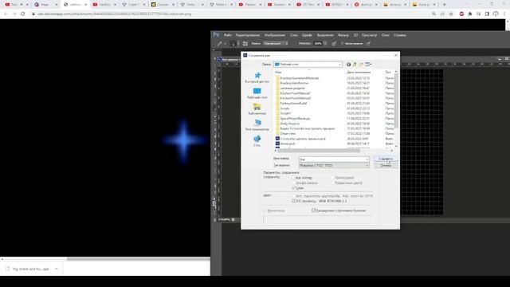This screenshot has height=287, width=510.
Task: Select the Arrow.psd file
Action: pyautogui.click(x=288, y=143)
